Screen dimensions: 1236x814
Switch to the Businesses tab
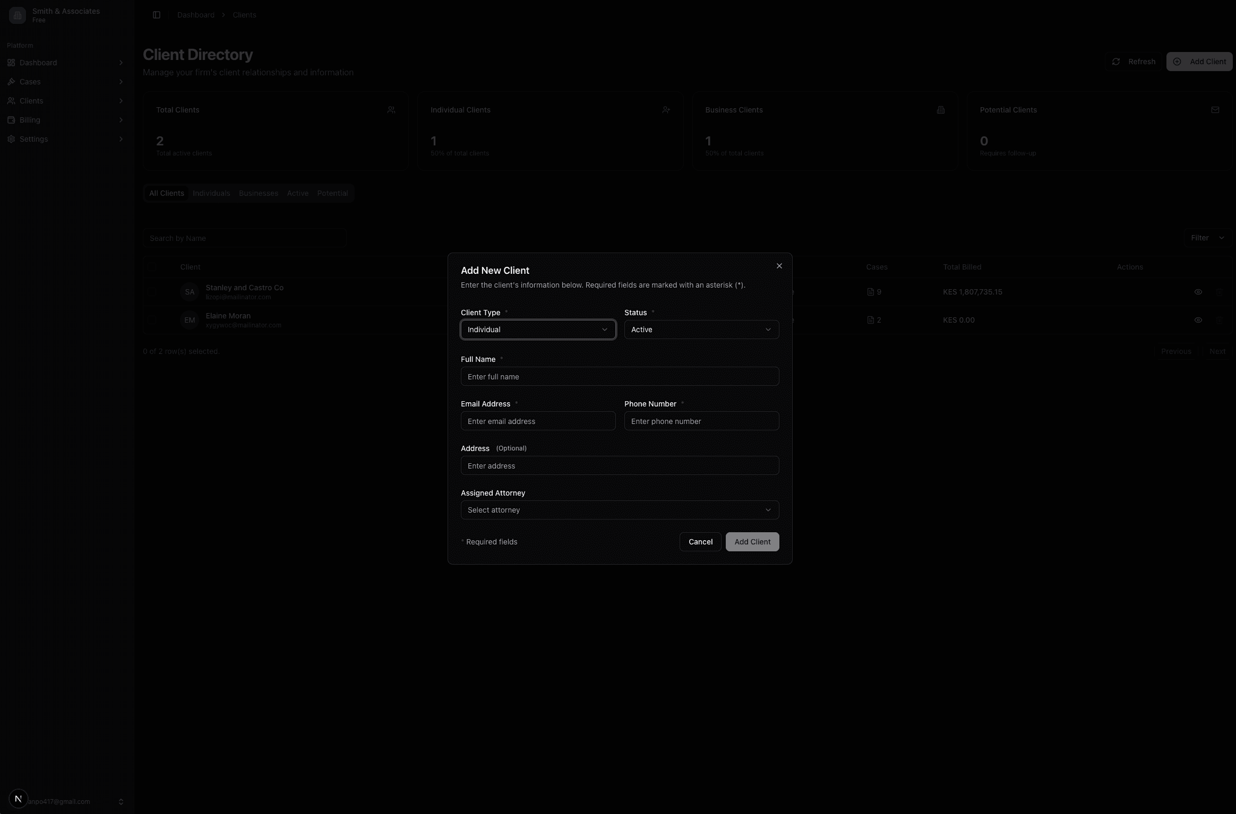pyautogui.click(x=259, y=193)
